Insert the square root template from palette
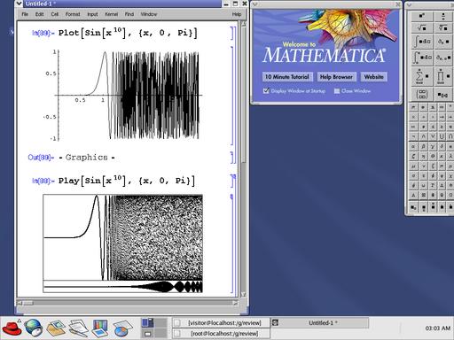This screenshot has height=340, width=454. click(422, 28)
